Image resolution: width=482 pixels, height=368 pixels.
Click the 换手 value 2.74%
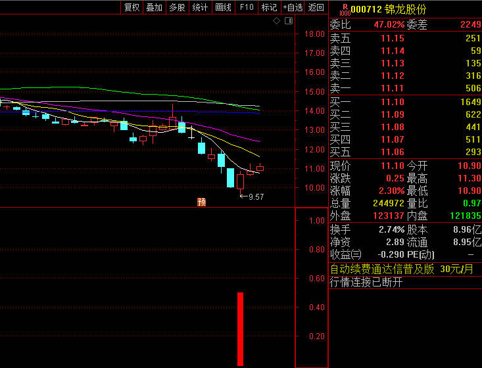coord(392,229)
